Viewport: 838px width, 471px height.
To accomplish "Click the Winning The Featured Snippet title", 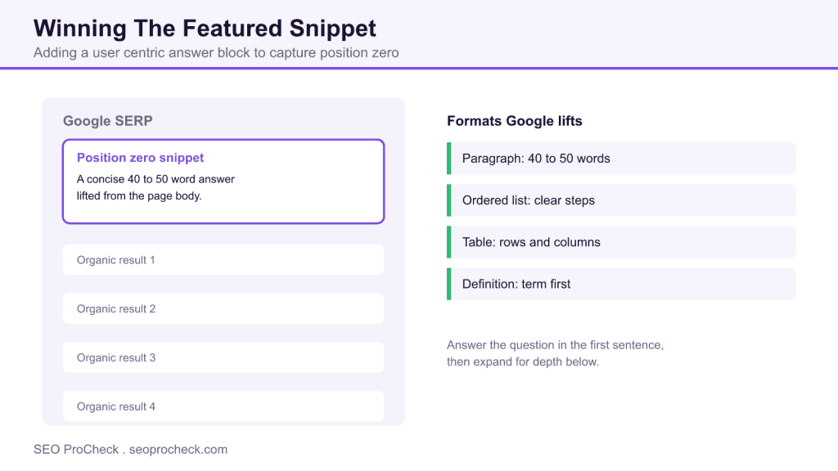I will pyautogui.click(x=205, y=29).
